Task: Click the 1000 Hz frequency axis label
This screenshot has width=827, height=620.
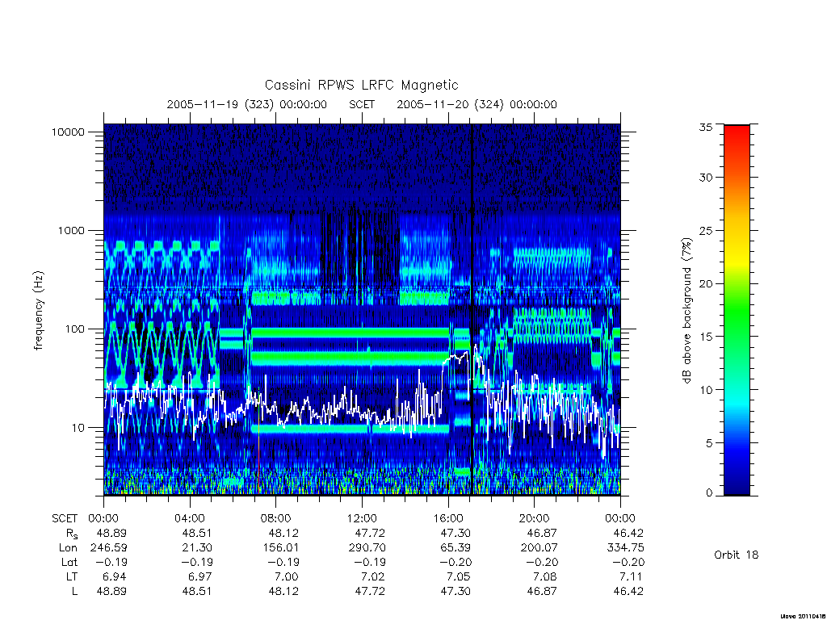Action: point(71,231)
